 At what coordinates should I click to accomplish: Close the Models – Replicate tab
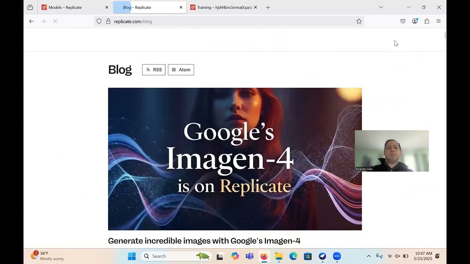pyautogui.click(x=107, y=7)
